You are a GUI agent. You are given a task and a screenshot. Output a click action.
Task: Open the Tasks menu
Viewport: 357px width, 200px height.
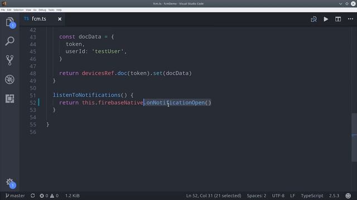coord(51,10)
